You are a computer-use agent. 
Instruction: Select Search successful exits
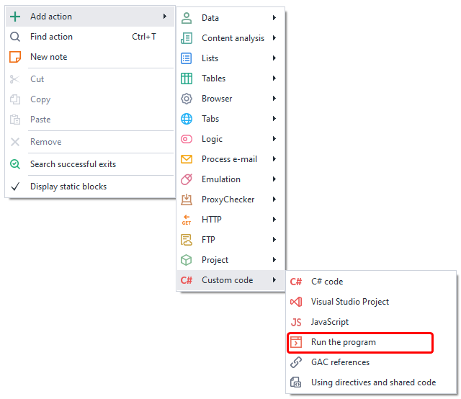coord(73,164)
